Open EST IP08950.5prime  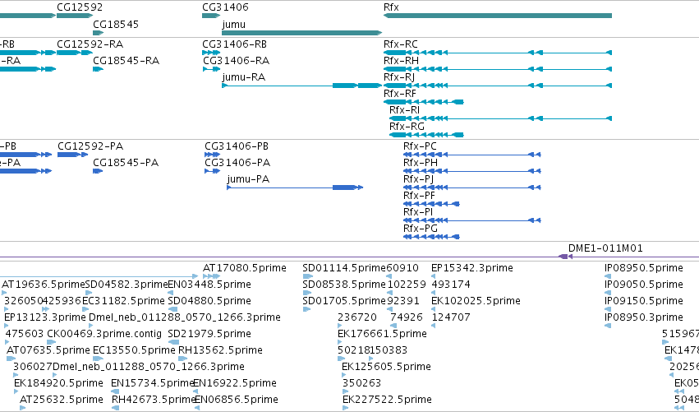(x=644, y=268)
